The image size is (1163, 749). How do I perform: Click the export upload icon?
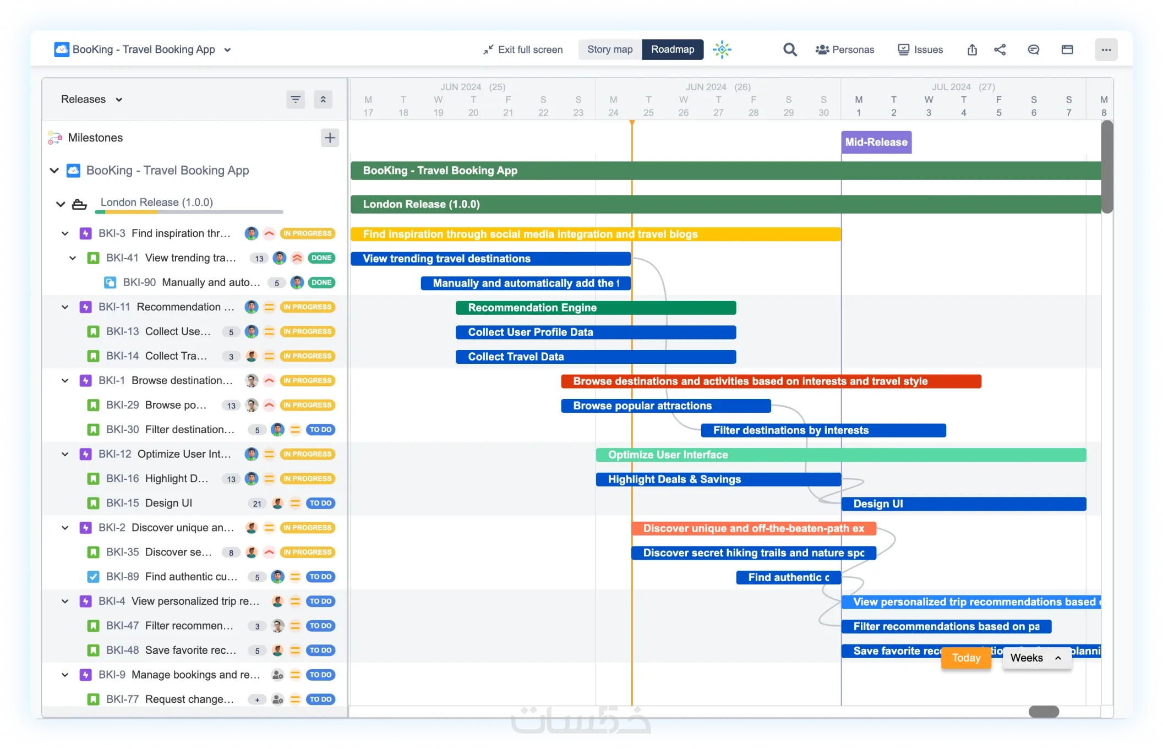[x=972, y=50]
